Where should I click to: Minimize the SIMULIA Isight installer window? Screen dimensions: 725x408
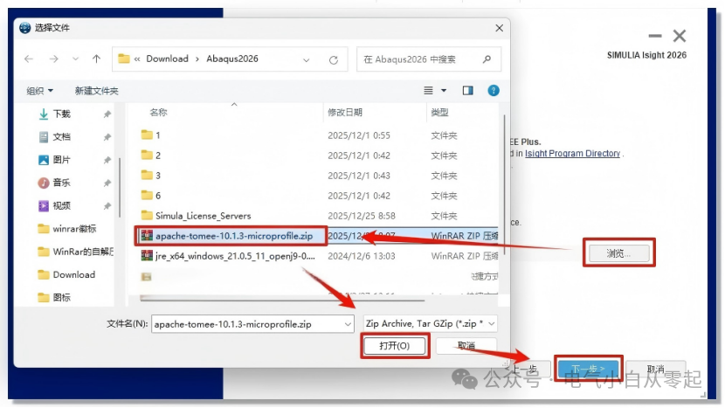[655, 36]
